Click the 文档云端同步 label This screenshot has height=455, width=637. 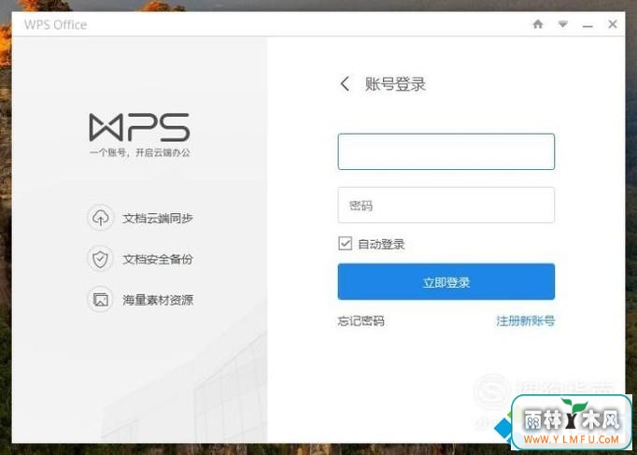[158, 218]
